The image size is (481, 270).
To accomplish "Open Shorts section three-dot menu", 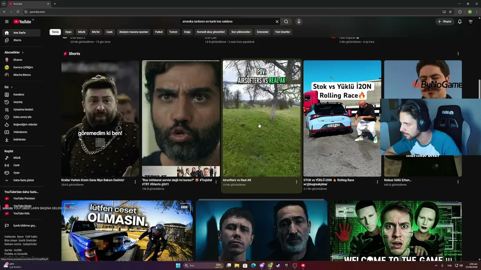I will [x=458, y=54].
